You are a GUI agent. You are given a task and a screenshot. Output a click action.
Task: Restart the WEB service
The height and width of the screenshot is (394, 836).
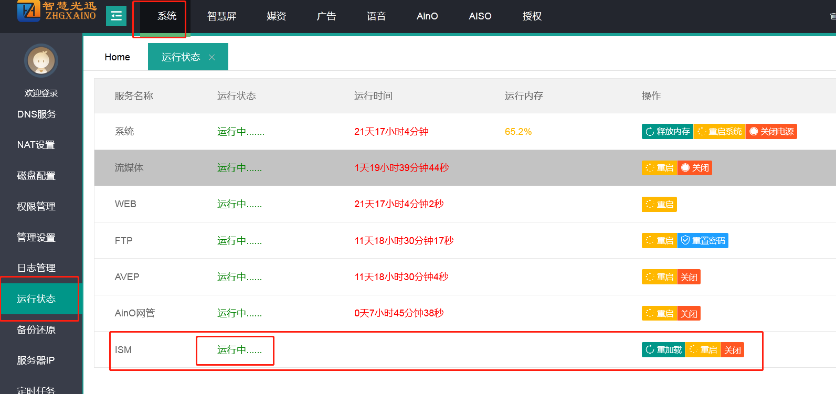(659, 204)
